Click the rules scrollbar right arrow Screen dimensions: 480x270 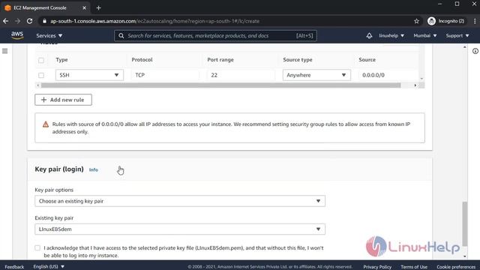(415, 85)
